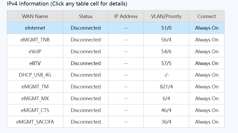The width and height of the screenshot is (238, 133).
Task: Click Disconnected status for eVoIP
Action: coord(86,51)
